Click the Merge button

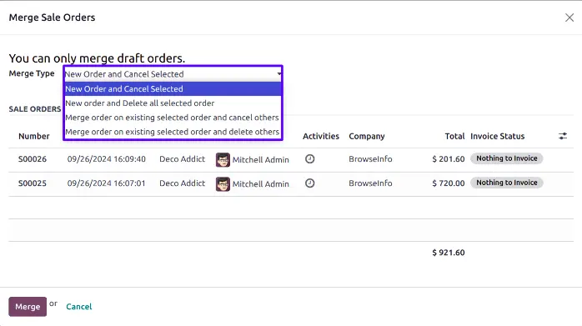(28, 307)
